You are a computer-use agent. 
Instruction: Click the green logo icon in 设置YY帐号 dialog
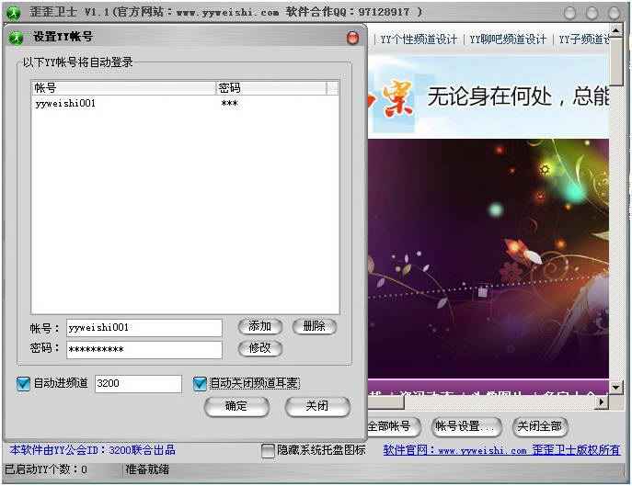(17, 38)
